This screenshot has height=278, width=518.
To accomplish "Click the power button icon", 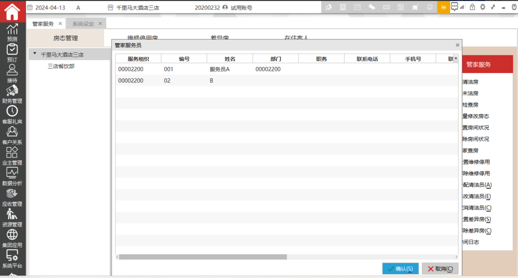I will pos(514,7).
